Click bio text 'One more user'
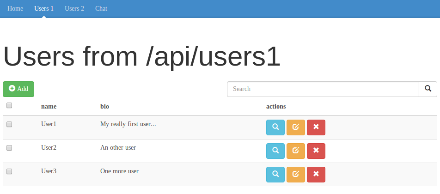Screen dimensions: 440x194 click(x=120, y=171)
